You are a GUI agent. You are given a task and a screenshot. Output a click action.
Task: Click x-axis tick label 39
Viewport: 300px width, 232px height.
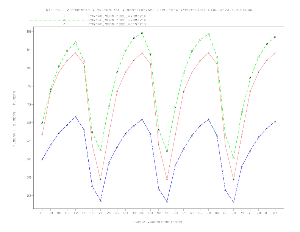point(150,213)
